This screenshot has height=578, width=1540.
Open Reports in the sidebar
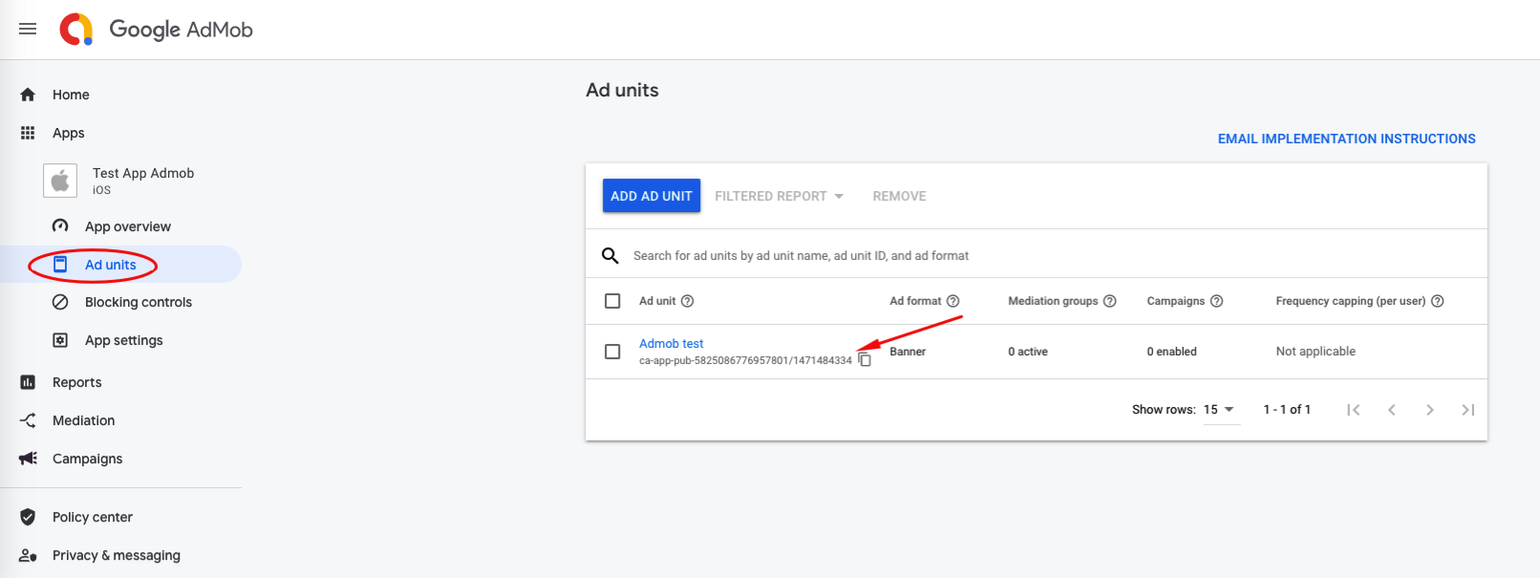(77, 382)
